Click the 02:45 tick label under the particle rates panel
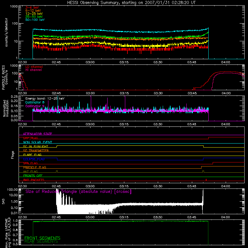This screenshot has width=248, height=248. point(56,93)
